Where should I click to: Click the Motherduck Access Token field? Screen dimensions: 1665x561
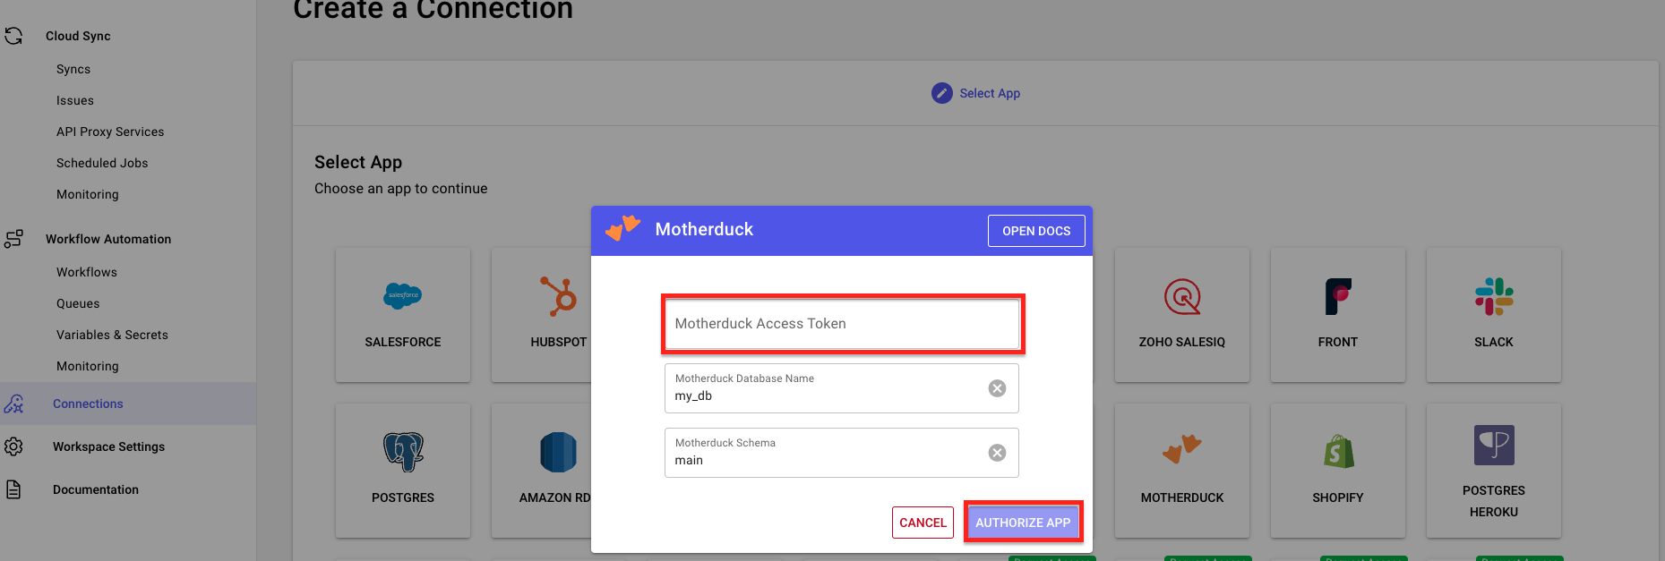click(842, 324)
